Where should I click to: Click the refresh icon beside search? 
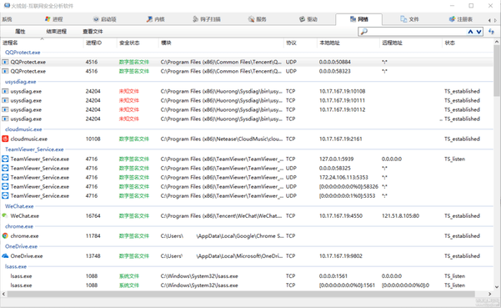[492, 32]
